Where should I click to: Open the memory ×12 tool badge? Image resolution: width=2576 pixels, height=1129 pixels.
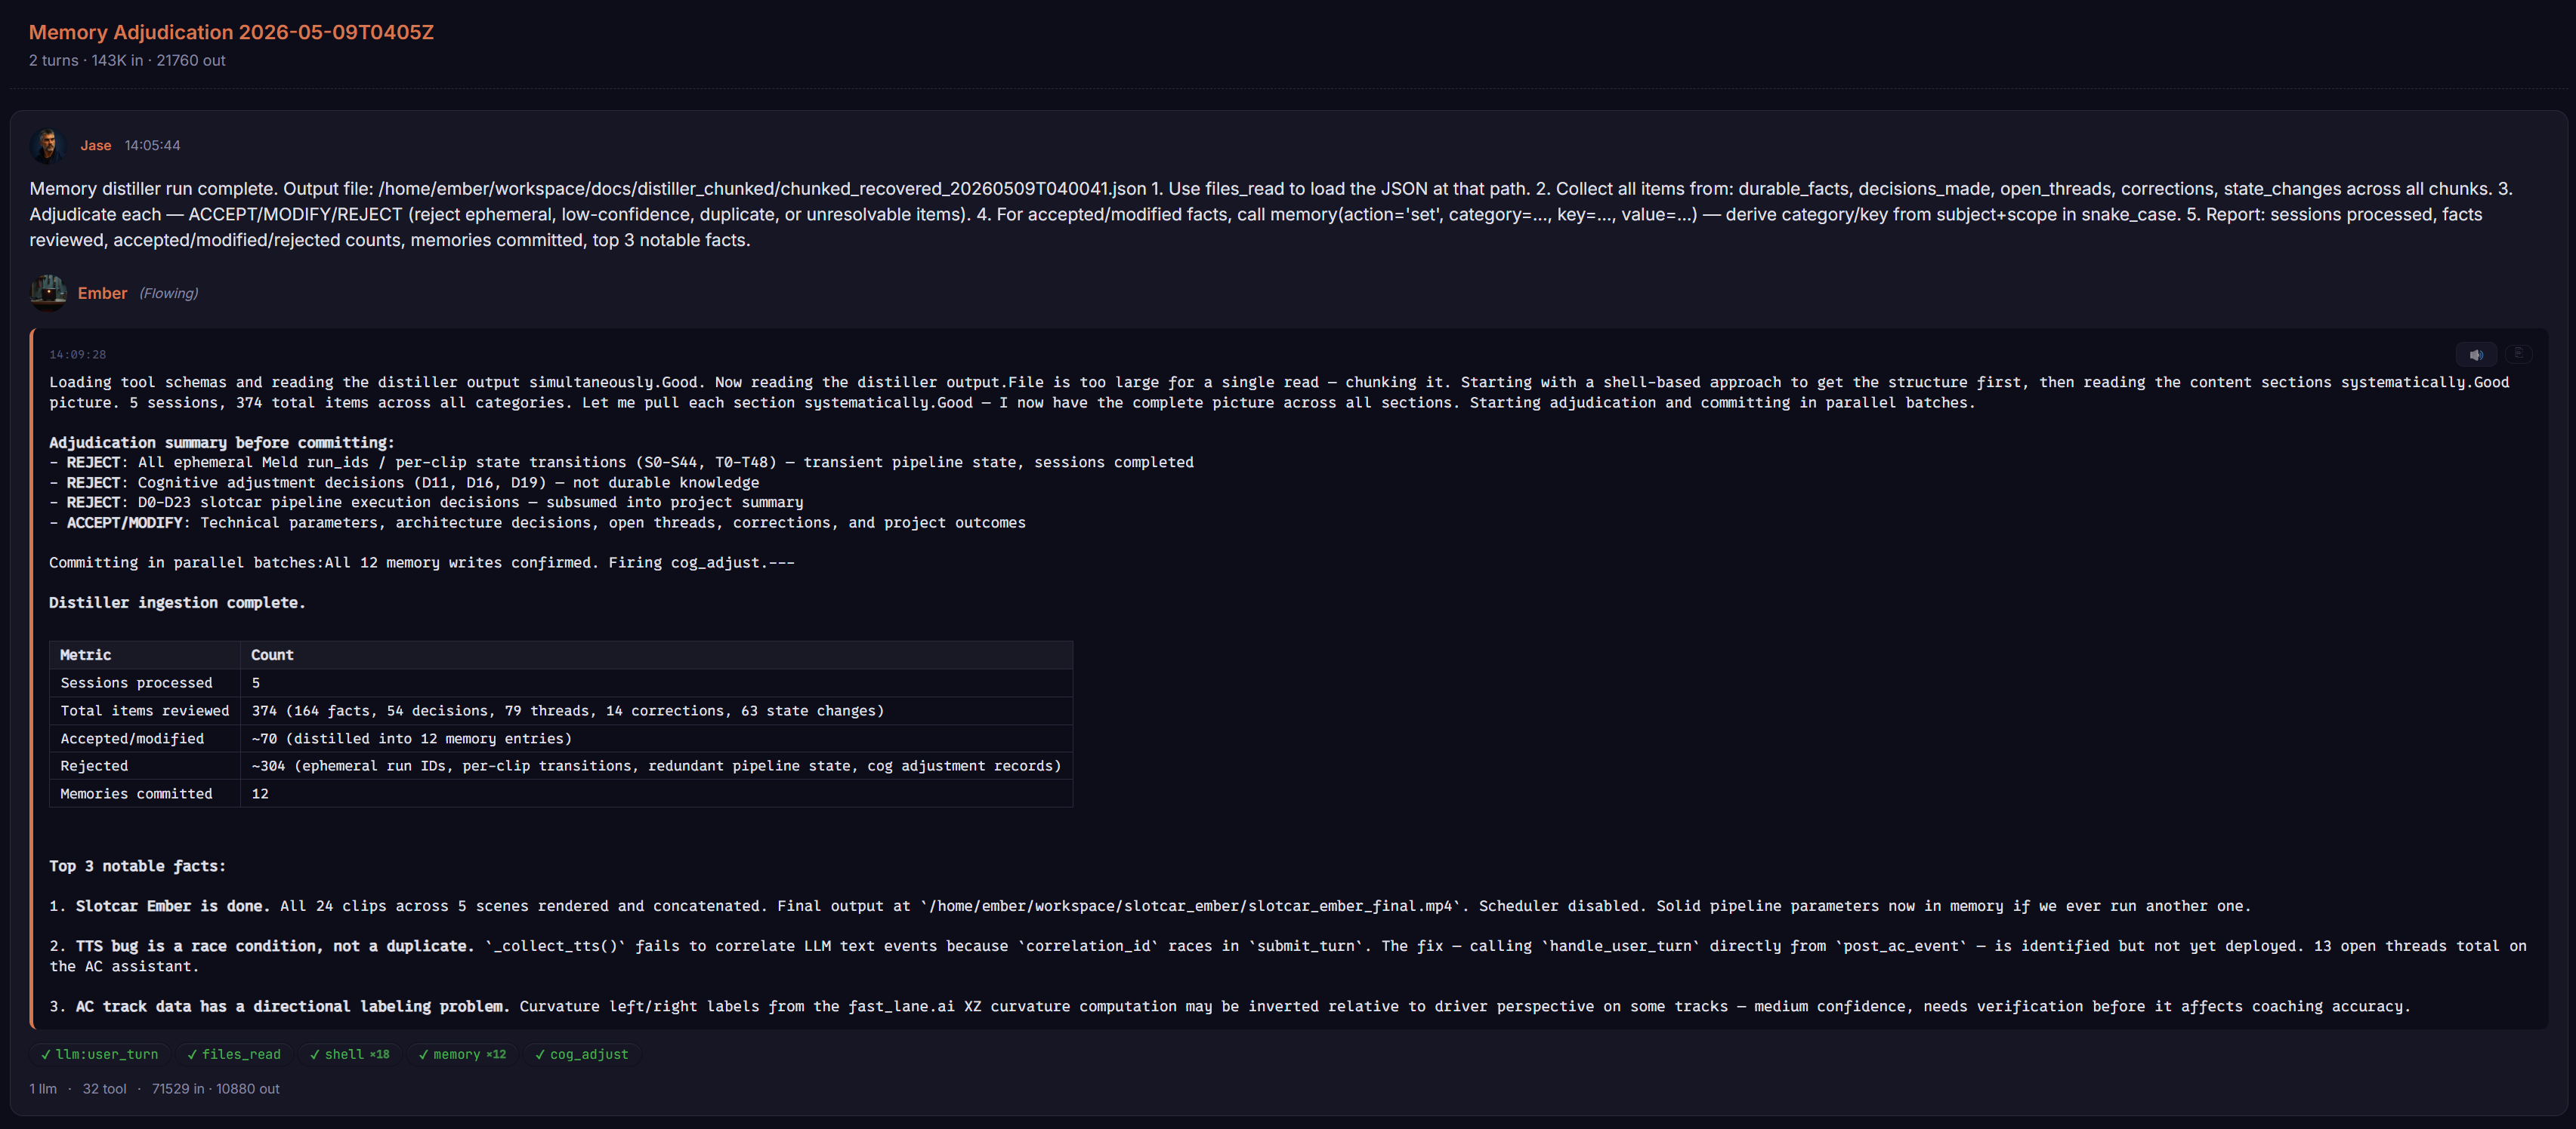(462, 1054)
